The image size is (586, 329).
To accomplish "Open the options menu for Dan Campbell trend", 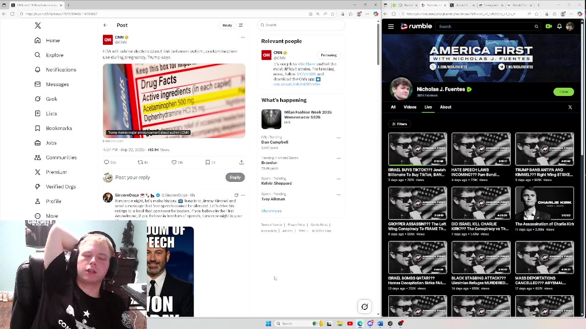I will click(x=338, y=138).
